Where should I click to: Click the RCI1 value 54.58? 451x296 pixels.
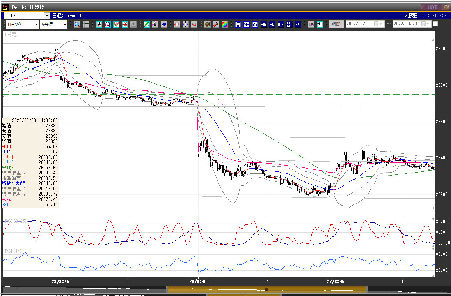click(x=51, y=147)
